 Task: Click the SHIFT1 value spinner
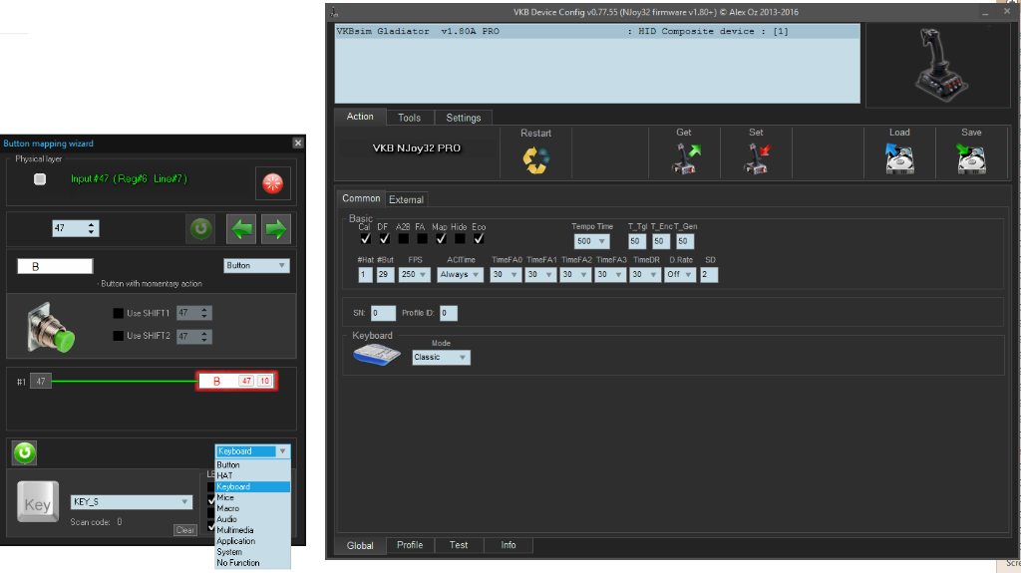[x=194, y=313]
